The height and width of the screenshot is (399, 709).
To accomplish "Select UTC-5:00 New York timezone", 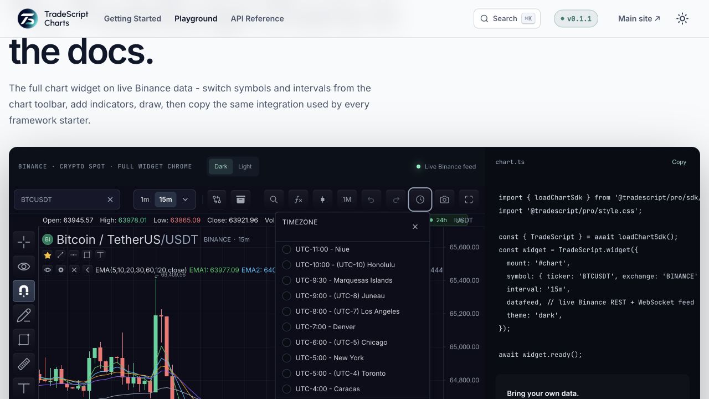I will 352,358.
